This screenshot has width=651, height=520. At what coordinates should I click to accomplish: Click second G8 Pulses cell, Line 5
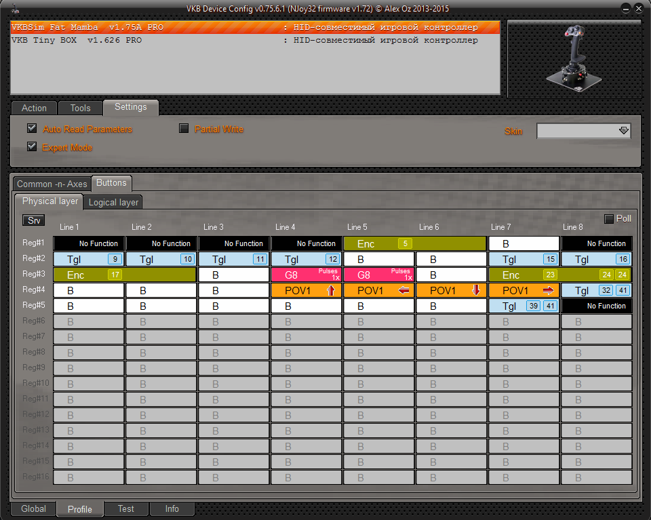coord(378,275)
